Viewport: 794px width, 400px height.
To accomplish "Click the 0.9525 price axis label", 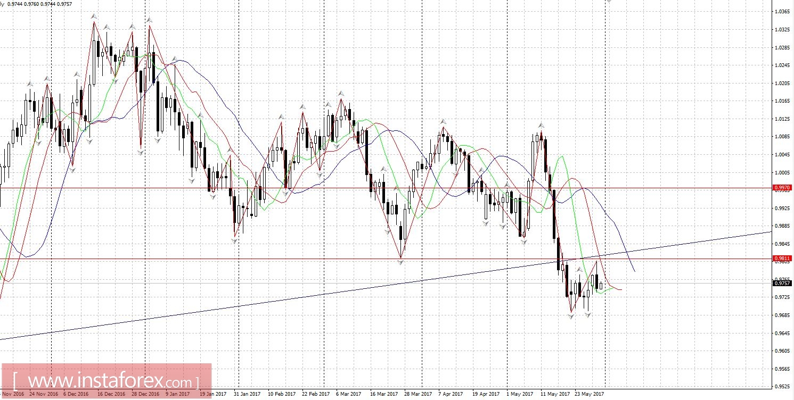I will tap(782, 387).
